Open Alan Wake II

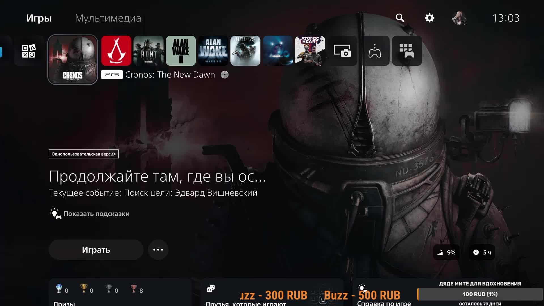click(181, 51)
